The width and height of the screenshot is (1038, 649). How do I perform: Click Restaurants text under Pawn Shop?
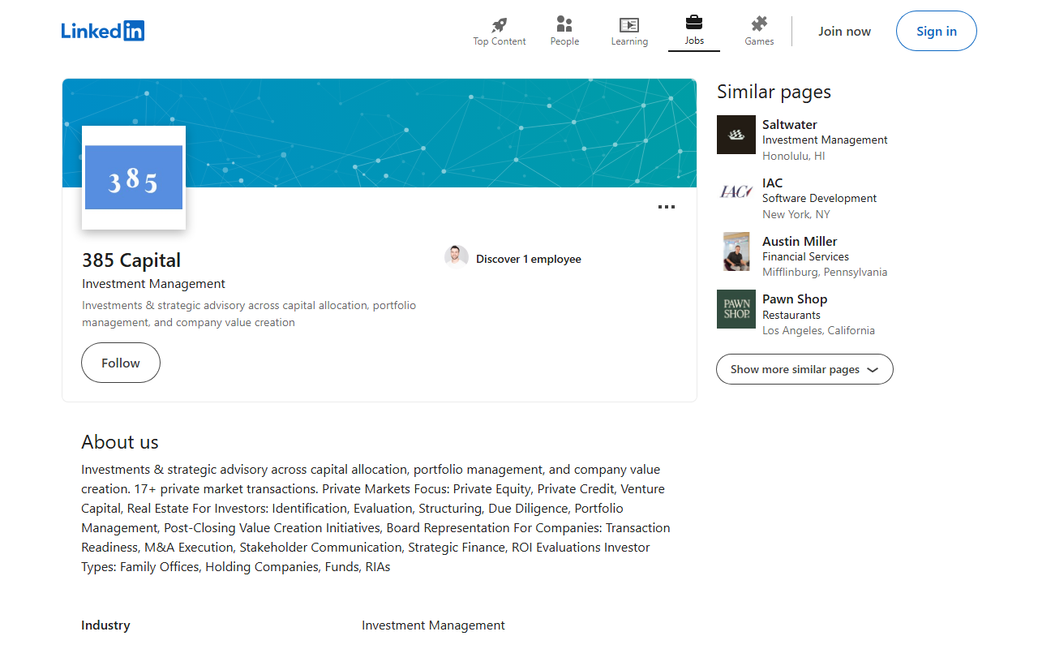click(791, 315)
